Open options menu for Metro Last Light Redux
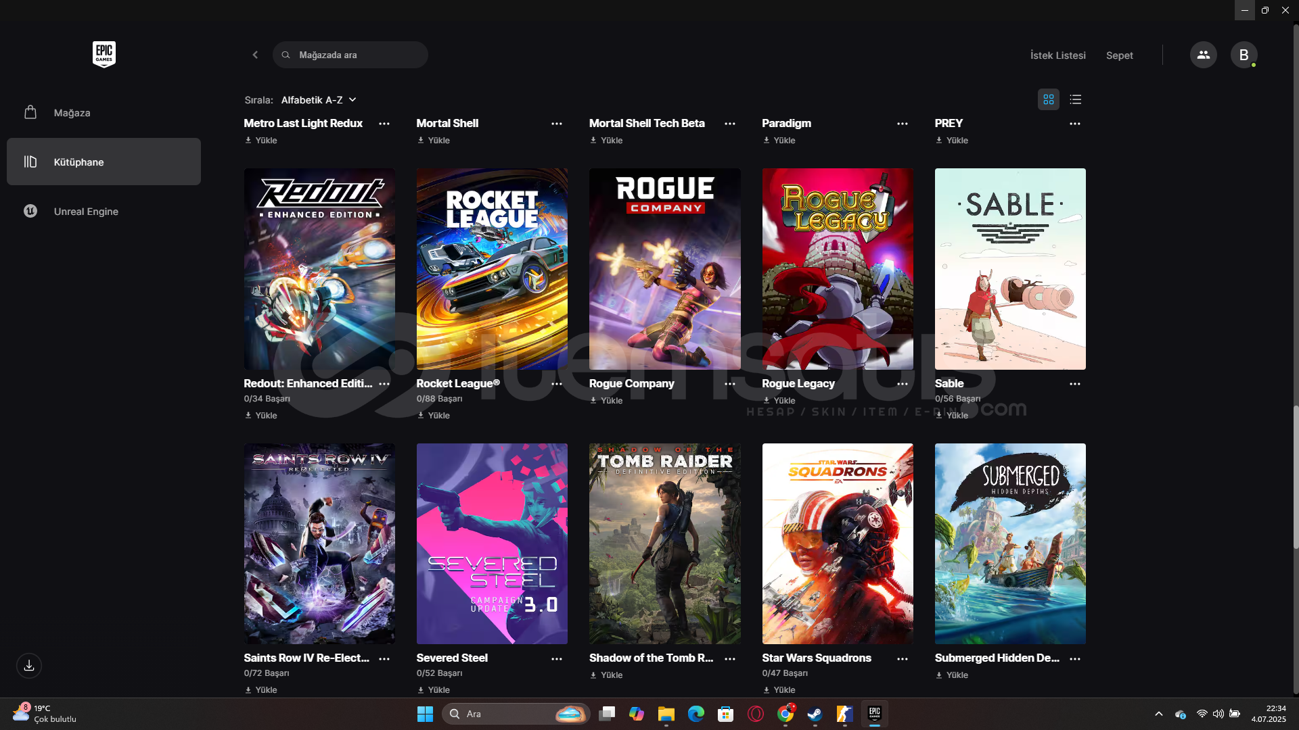 coord(384,124)
